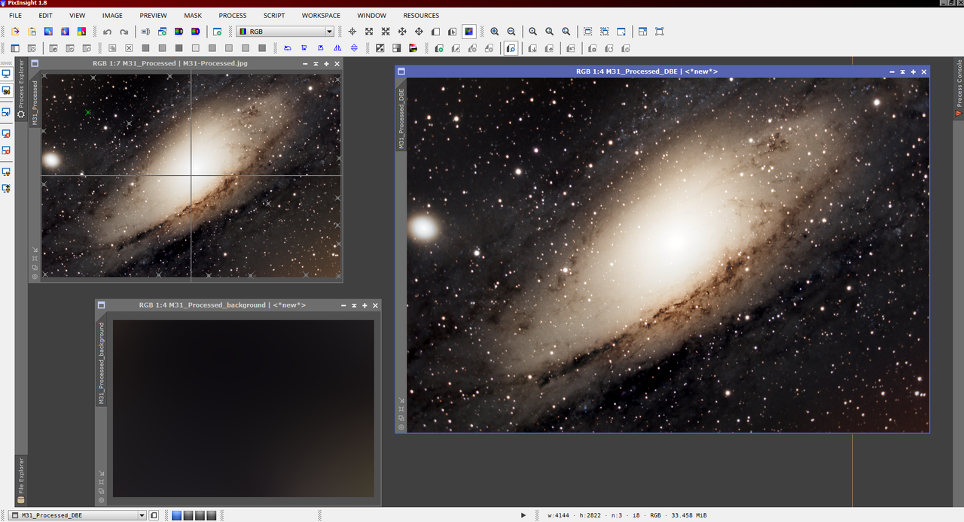The image size is (964, 522).
Task: Click the Vertical mirror blue icon
Action: [x=354, y=48]
